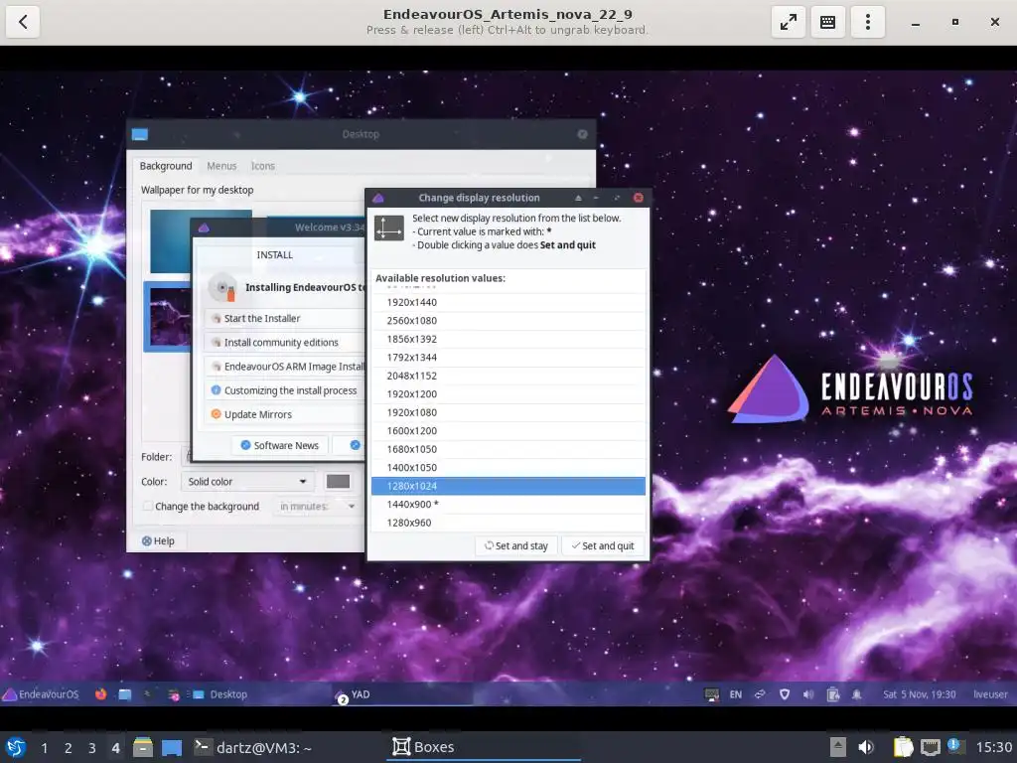Switch to host workspace 1

44,748
